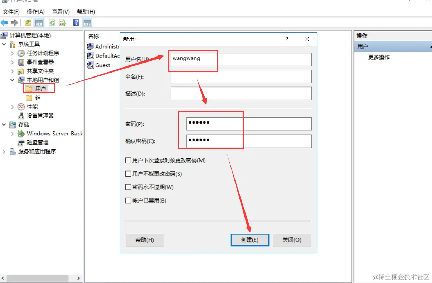Expand the Windows Server Backup node
Screen dimensions: 432x283
pos(13,134)
